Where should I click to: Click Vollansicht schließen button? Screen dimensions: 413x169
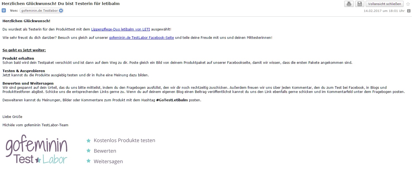tap(385, 4)
